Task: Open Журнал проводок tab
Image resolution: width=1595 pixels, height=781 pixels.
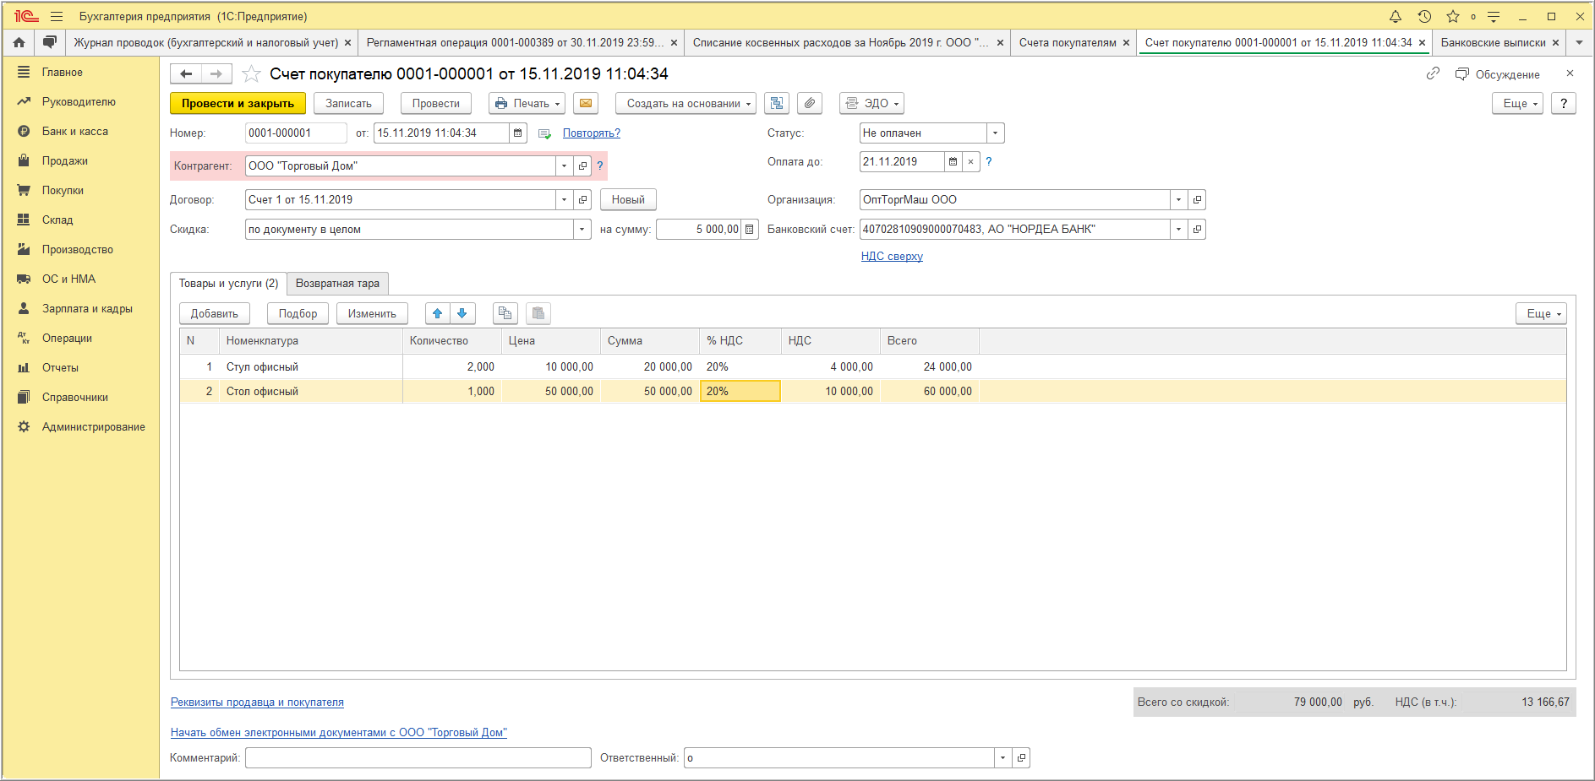Action: [205, 42]
